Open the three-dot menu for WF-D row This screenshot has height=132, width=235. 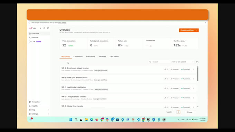pyautogui.click(x=193, y=98)
